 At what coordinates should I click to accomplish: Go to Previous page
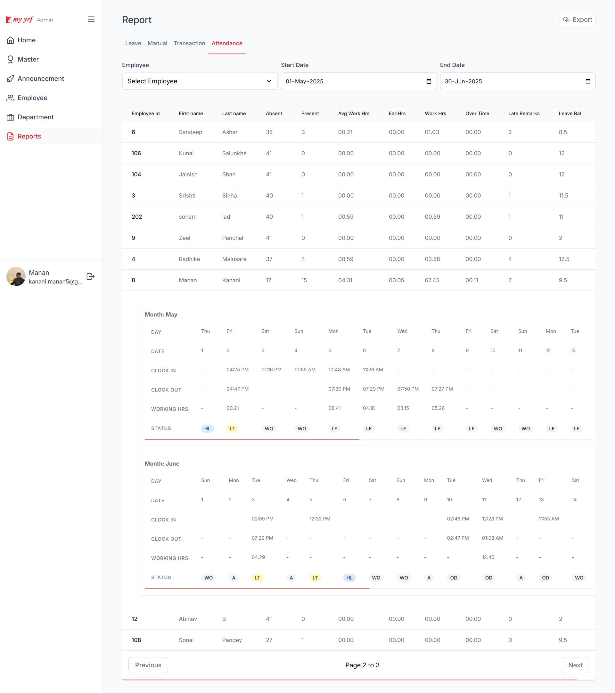point(148,665)
